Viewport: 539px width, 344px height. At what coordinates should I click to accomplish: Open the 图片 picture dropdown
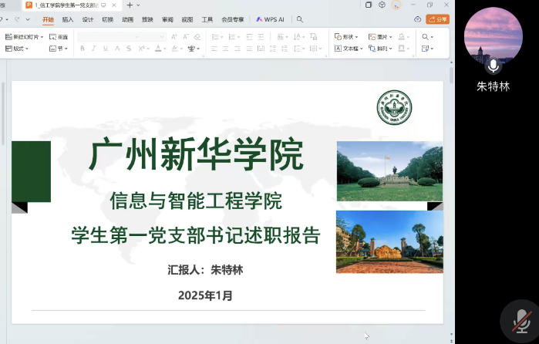point(381,36)
